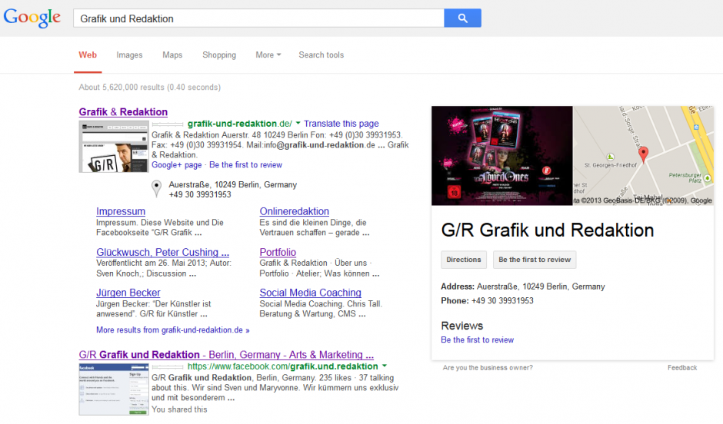This screenshot has width=723, height=424.
Task: Click the map pin icon beside Auerstraße address
Action: [157, 188]
